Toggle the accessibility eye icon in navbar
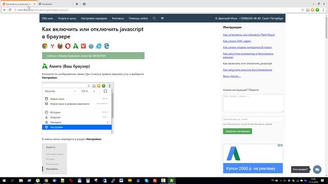328x184 pixels. [162, 18]
